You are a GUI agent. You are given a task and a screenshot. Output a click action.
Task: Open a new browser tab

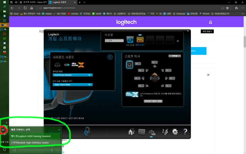click(x=80, y=2)
